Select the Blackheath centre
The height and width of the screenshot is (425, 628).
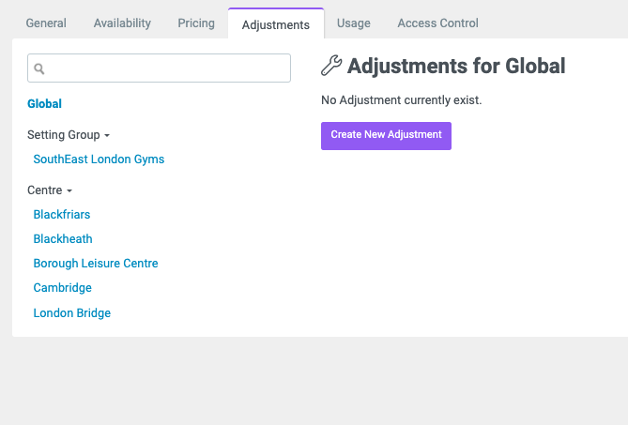point(63,239)
